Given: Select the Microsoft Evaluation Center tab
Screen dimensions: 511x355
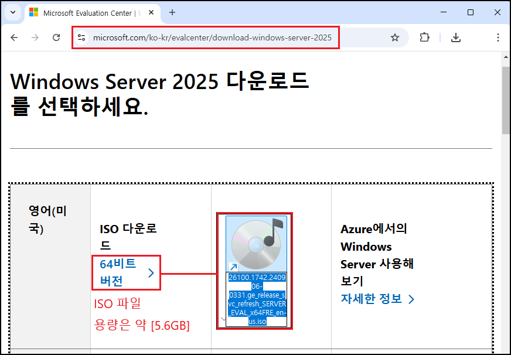Looking at the screenshot, I should [92, 13].
